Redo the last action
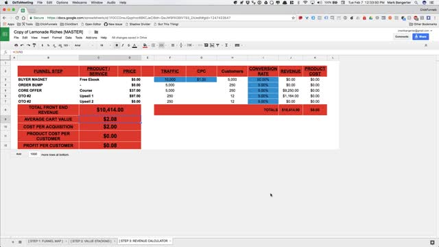This screenshot has width=439, height=247. click(x=28, y=45)
